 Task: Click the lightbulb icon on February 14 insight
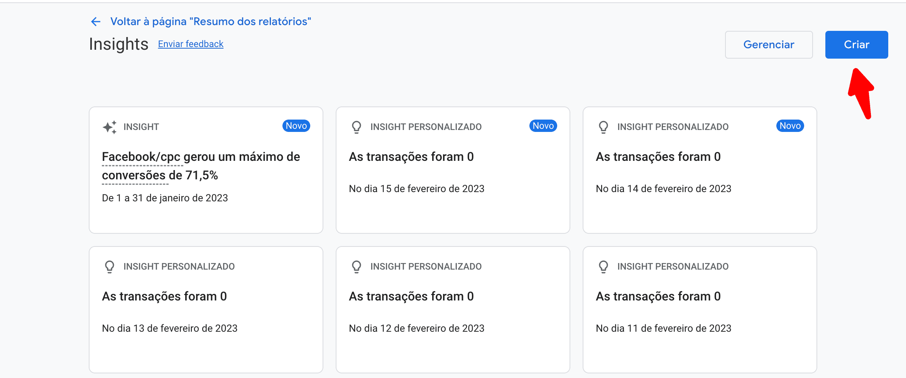coord(603,127)
